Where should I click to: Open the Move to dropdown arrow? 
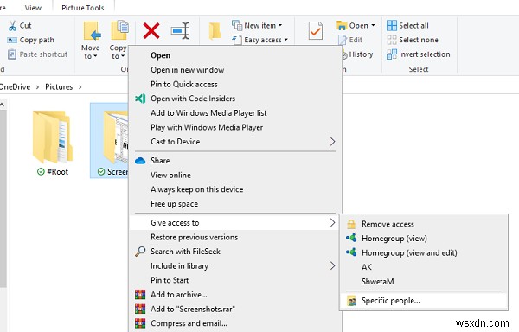[x=95, y=56]
